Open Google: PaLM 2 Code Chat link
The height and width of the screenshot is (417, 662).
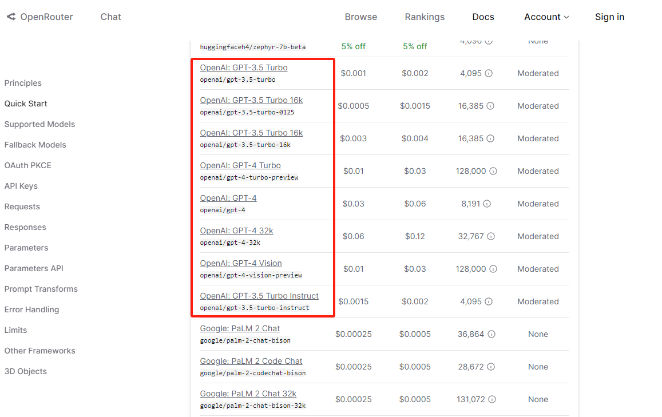pyautogui.click(x=251, y=361)
